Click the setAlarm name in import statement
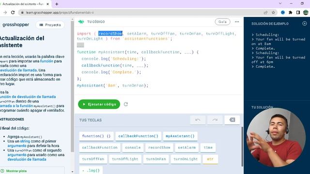The height and width of the screenshot is (174, 310). click(x=137, y=33)
